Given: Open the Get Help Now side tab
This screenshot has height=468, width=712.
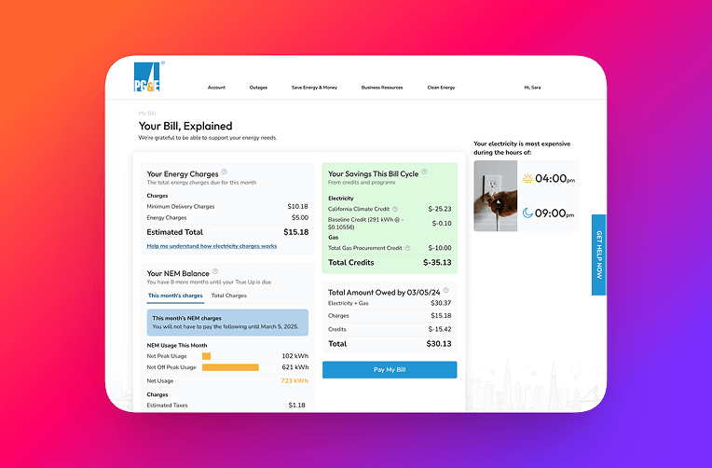Looking at the screenshot, I should tap(598, 254).
